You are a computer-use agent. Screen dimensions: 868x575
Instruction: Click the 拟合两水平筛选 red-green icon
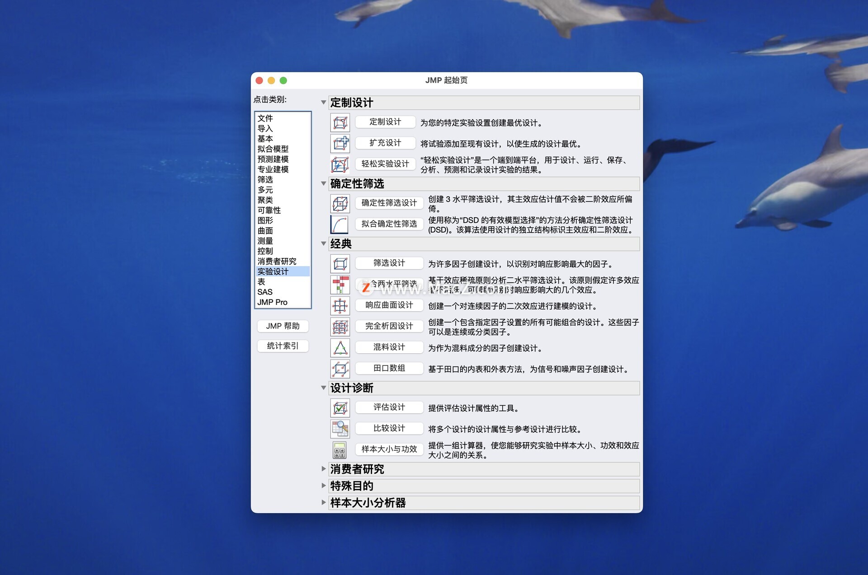[x=340, y=285]
